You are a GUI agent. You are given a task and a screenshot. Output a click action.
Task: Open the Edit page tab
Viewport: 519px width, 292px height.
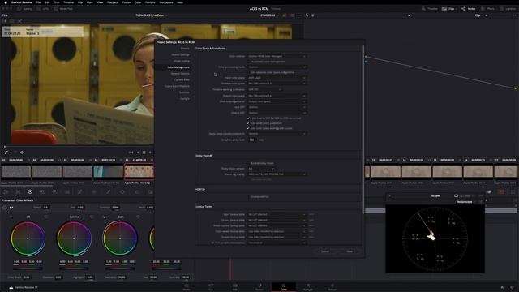pos(235,286)
